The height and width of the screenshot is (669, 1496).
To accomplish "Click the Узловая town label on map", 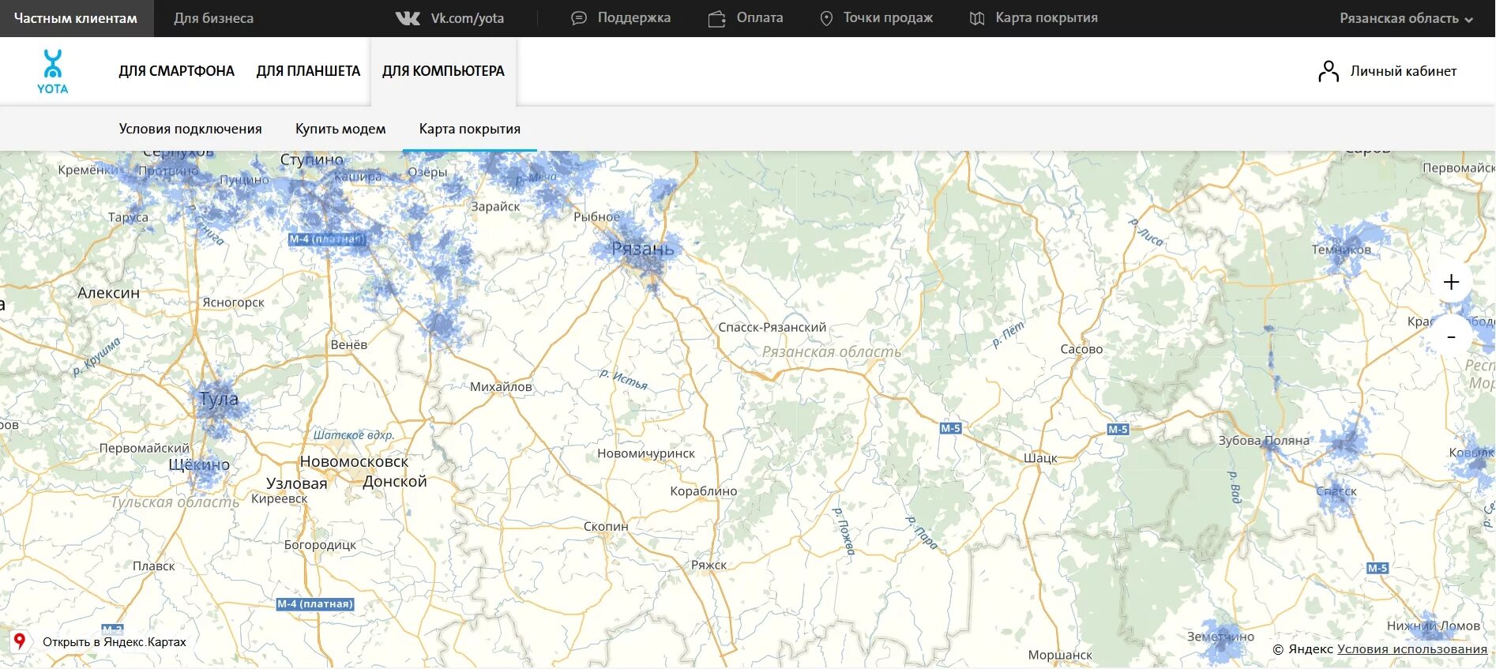I will [x=296, y=483].
